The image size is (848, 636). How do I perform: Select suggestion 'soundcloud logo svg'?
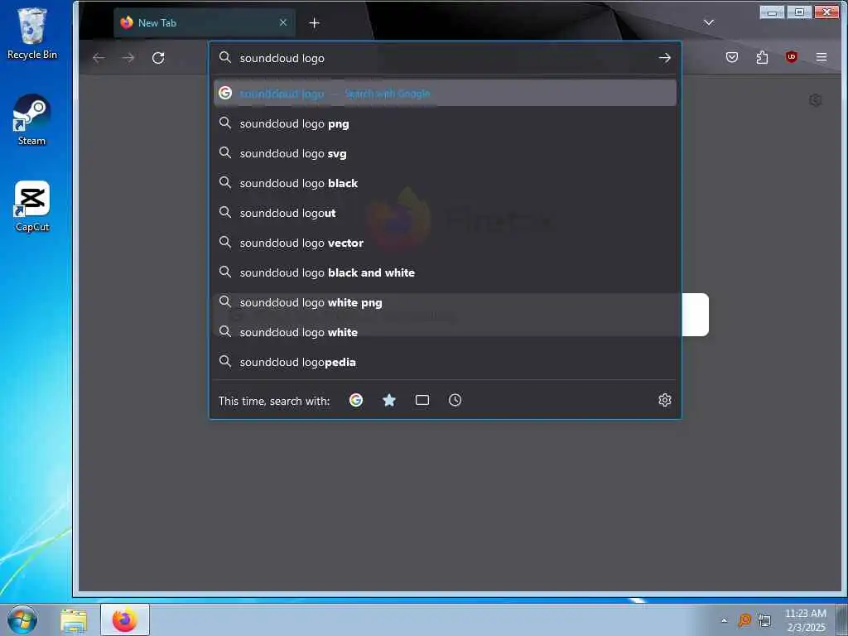445,153
